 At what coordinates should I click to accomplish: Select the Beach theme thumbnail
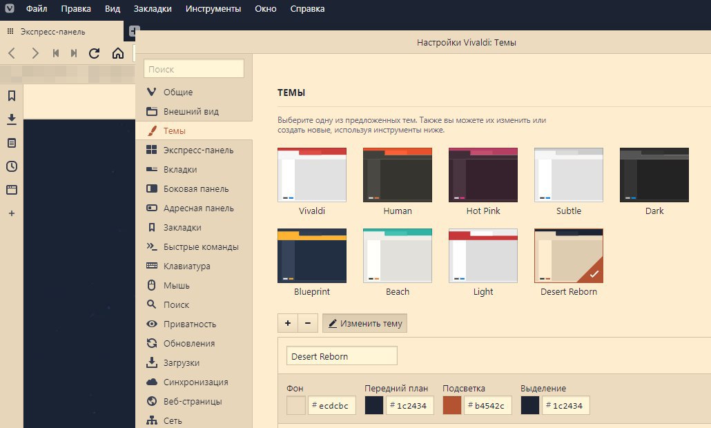coord(398,255)
